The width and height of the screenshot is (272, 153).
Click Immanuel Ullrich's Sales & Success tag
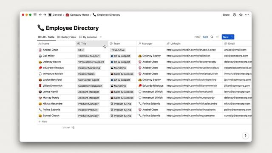(122, 74)
